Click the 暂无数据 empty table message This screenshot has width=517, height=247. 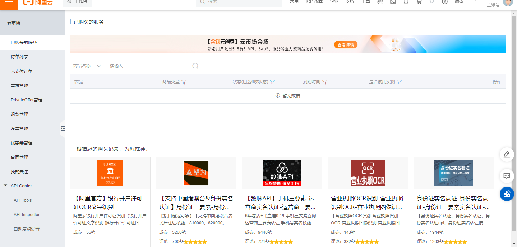coord(288,96)
